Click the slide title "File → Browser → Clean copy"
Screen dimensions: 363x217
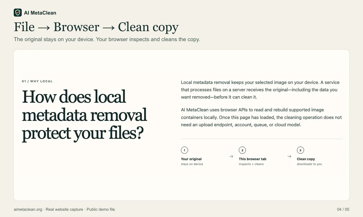(96, 27)
